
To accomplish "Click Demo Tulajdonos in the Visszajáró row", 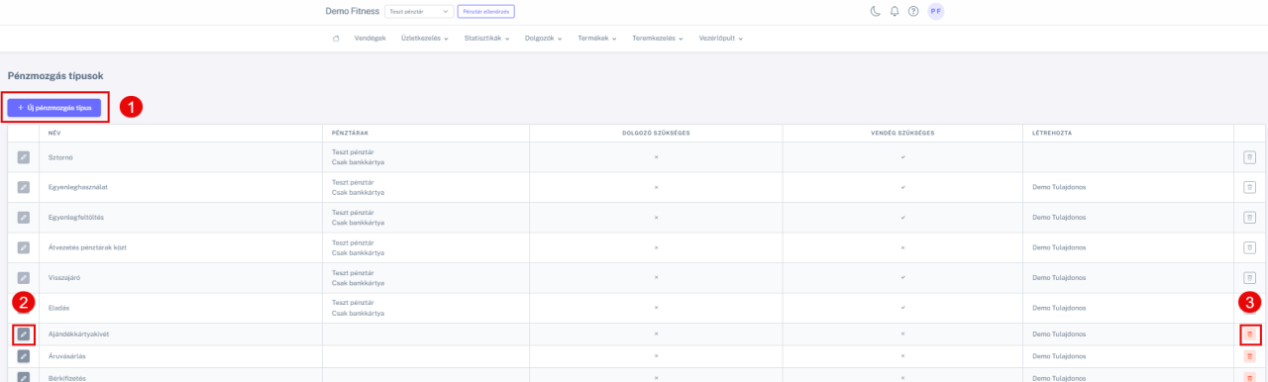I will tap(1059, 278).
